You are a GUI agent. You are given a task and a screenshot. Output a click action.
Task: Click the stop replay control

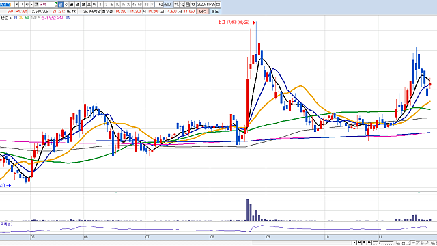tap(364, 243)
